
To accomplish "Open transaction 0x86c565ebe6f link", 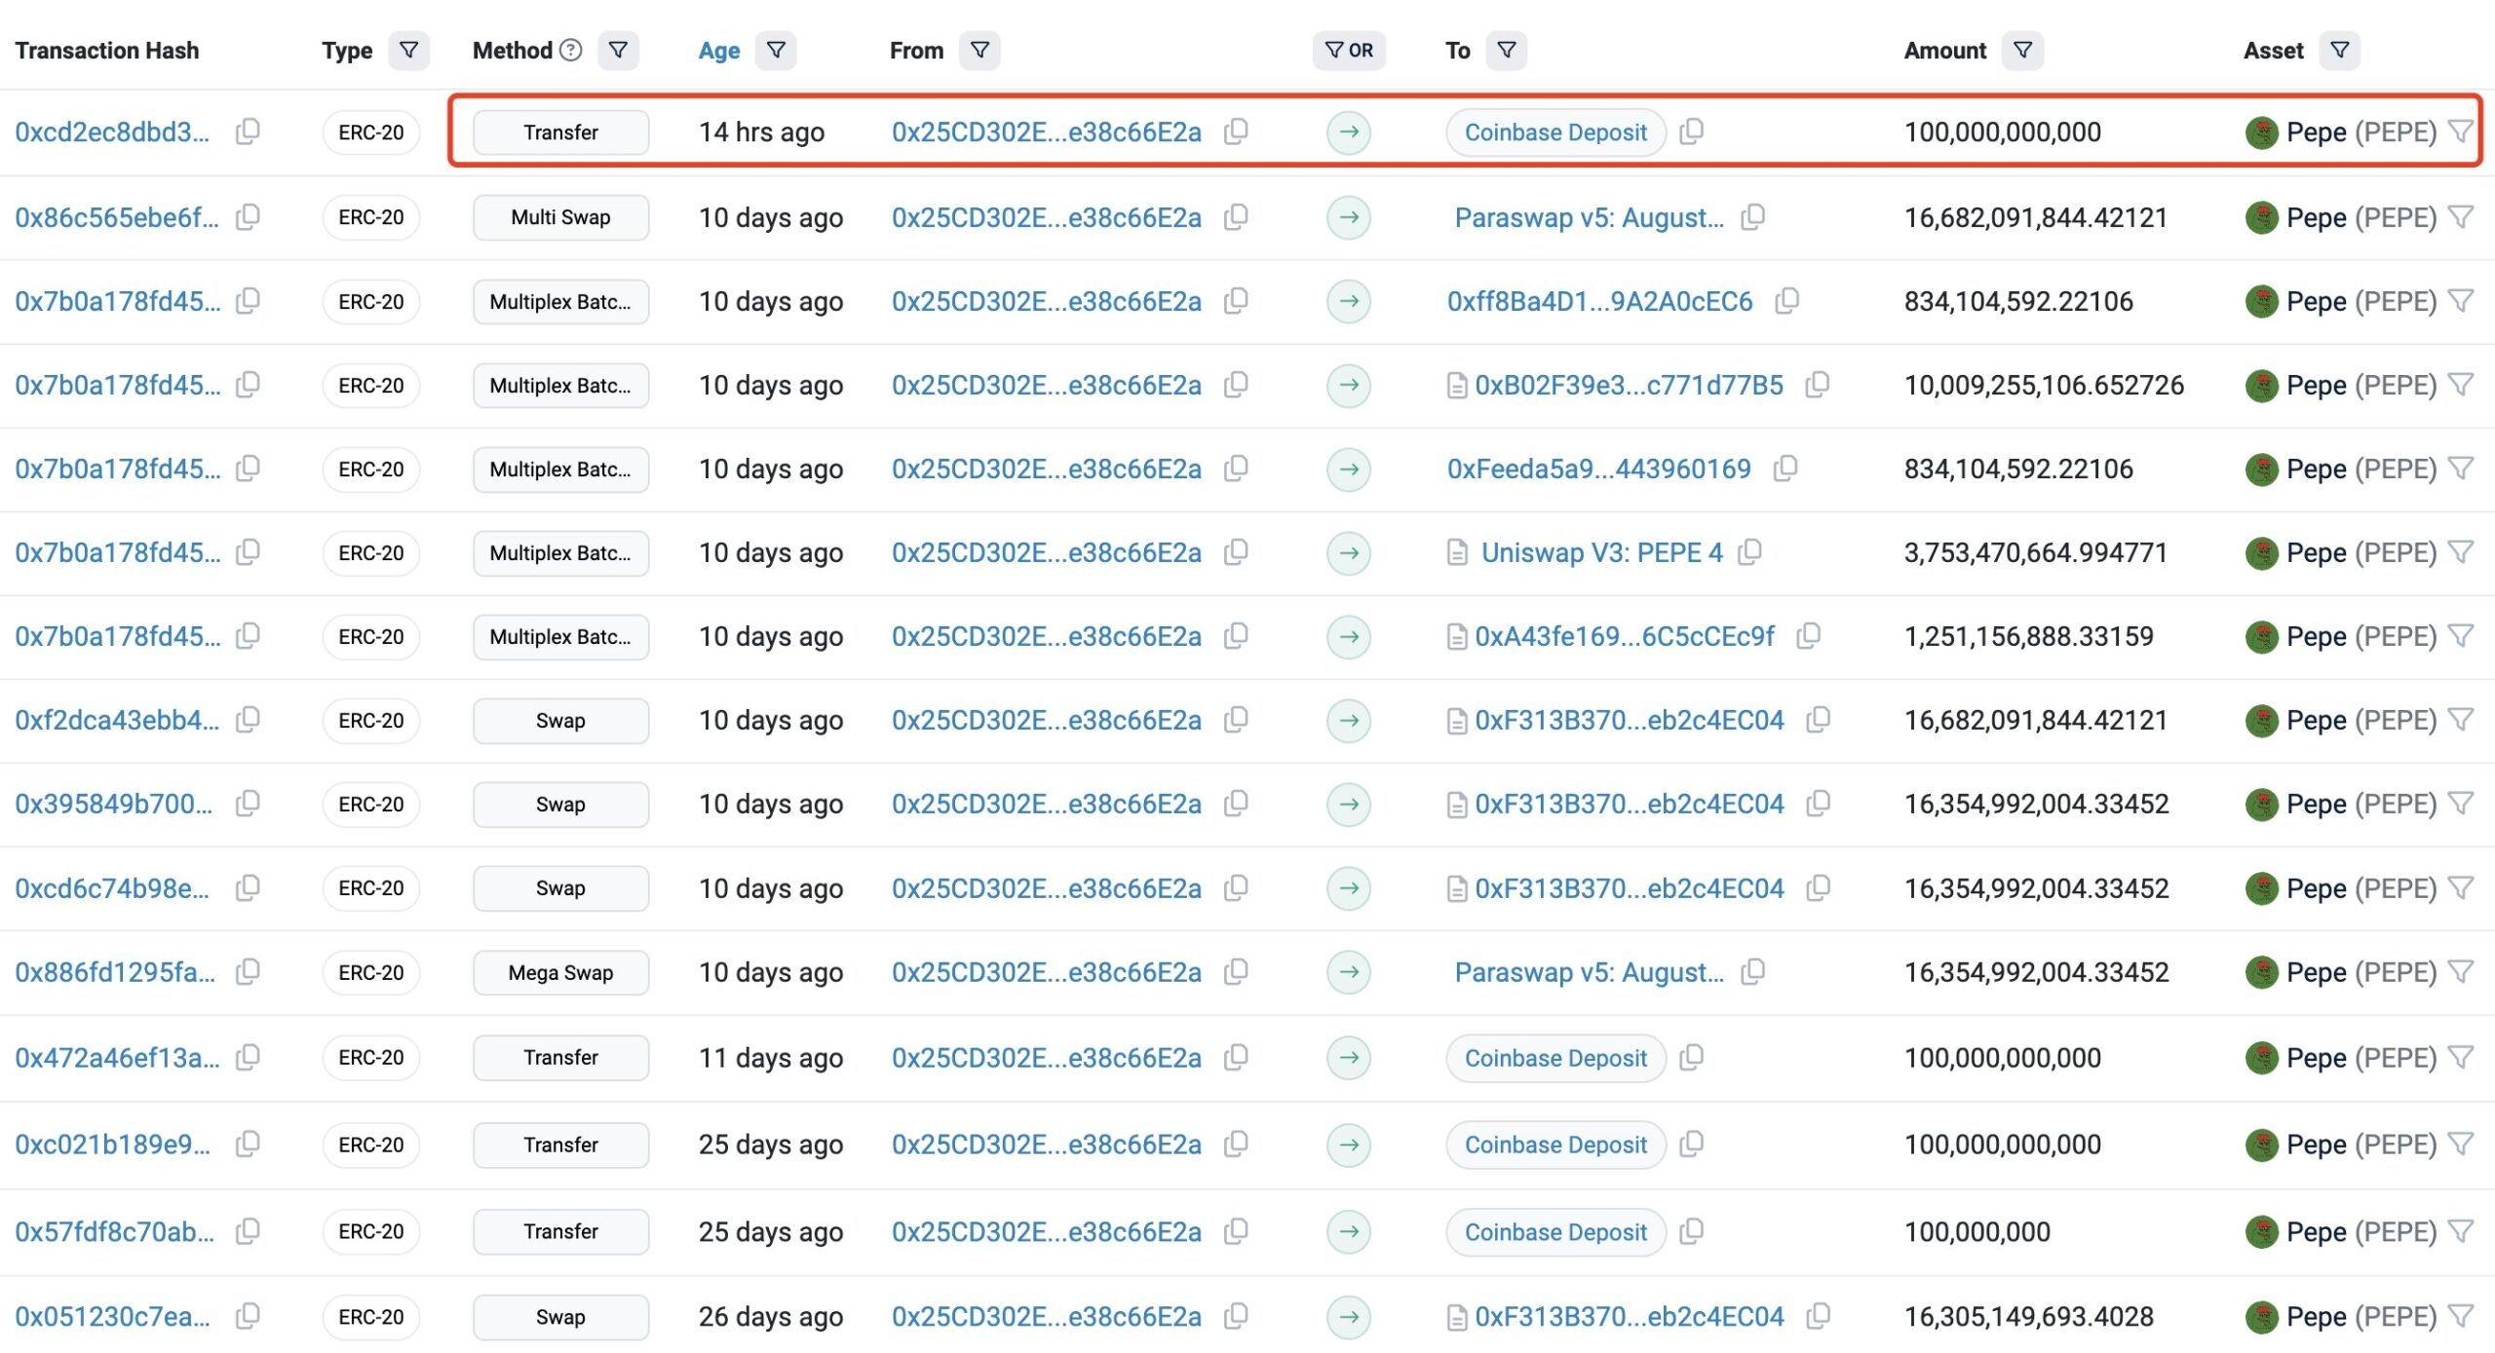I will pos(116,217).
